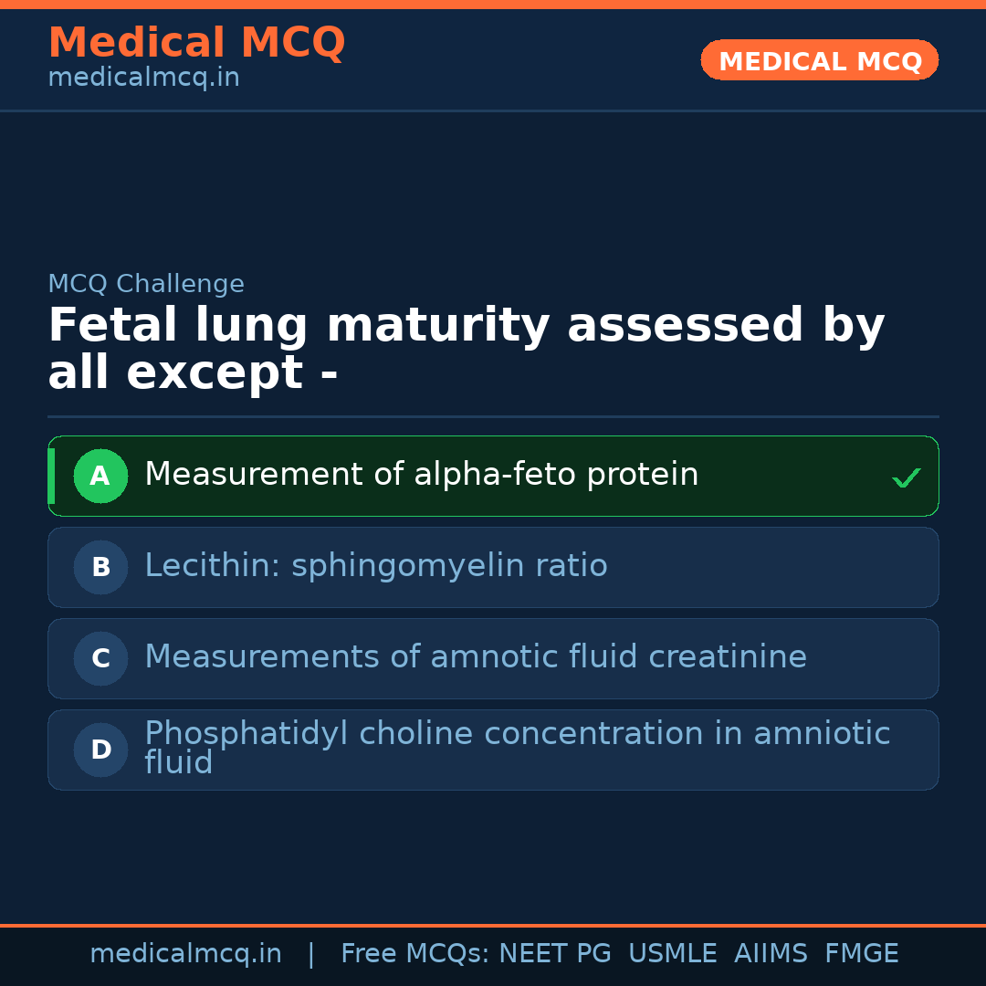
Task: Click the C option circle badge
Action: (x=100, y=658)
